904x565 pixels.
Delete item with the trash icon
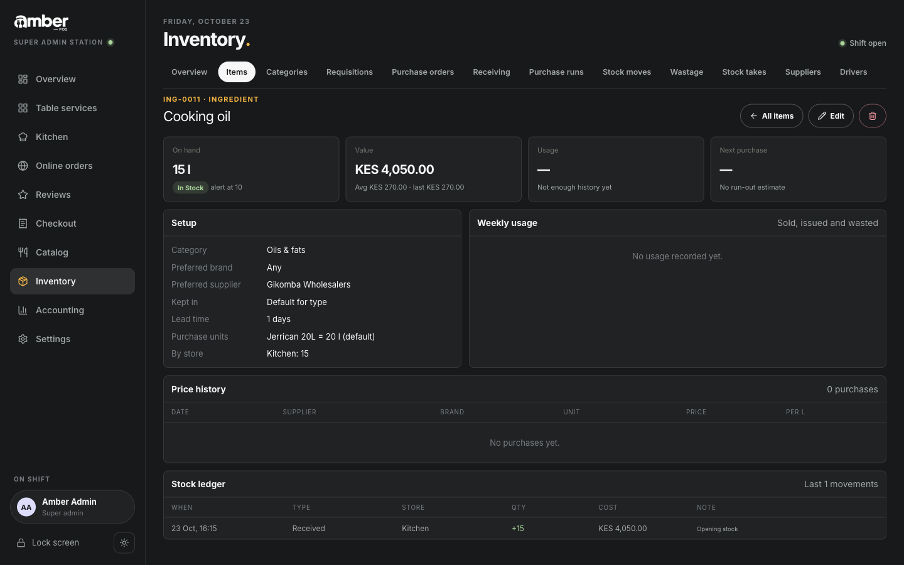tap(873, 116)
